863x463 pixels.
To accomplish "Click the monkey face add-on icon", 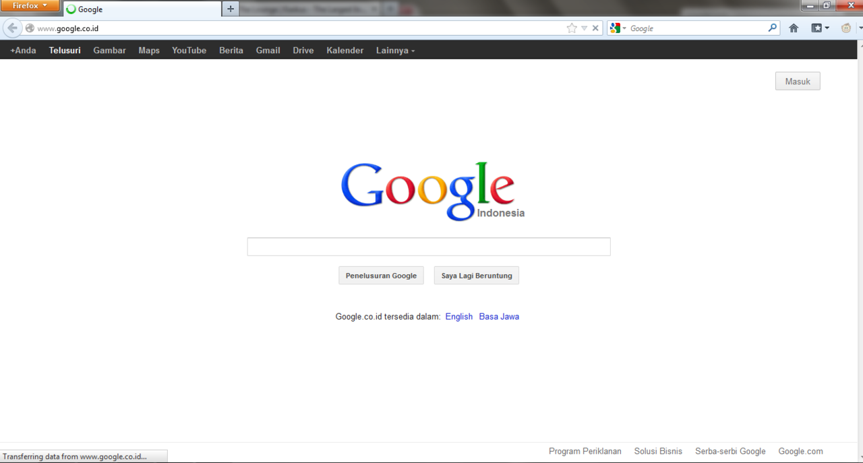I will 846,28.
